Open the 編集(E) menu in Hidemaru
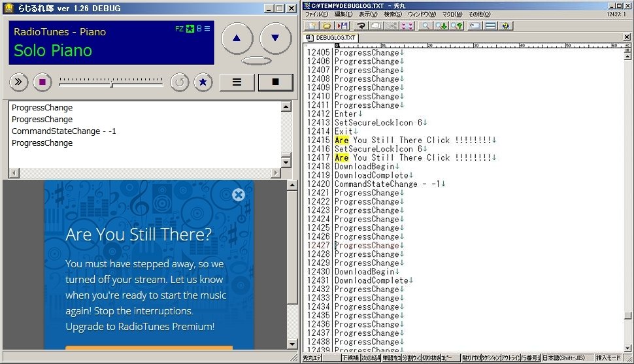The width and height of the screenshot is (634, 364). 343,14
